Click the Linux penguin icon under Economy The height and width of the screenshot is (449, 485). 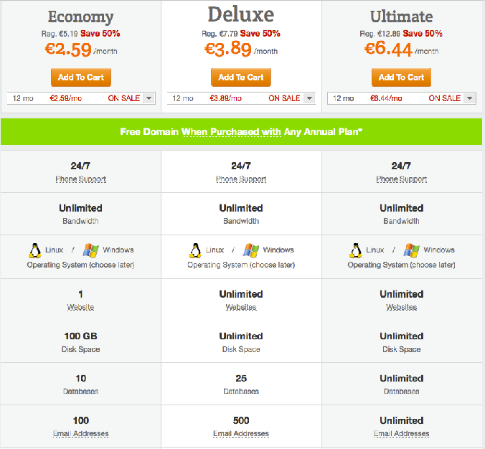tap(34, 250)
